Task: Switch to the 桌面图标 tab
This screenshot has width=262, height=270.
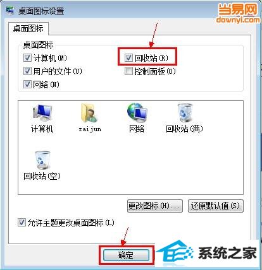Action: [x=28, y=28]
